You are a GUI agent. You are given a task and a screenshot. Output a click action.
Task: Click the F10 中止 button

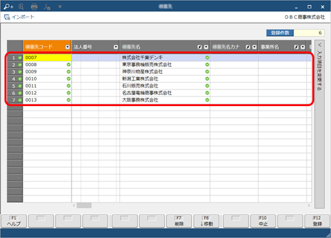click(263, 221)
